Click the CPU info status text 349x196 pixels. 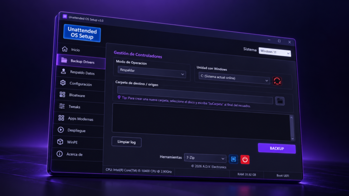[x=139, y=171]
